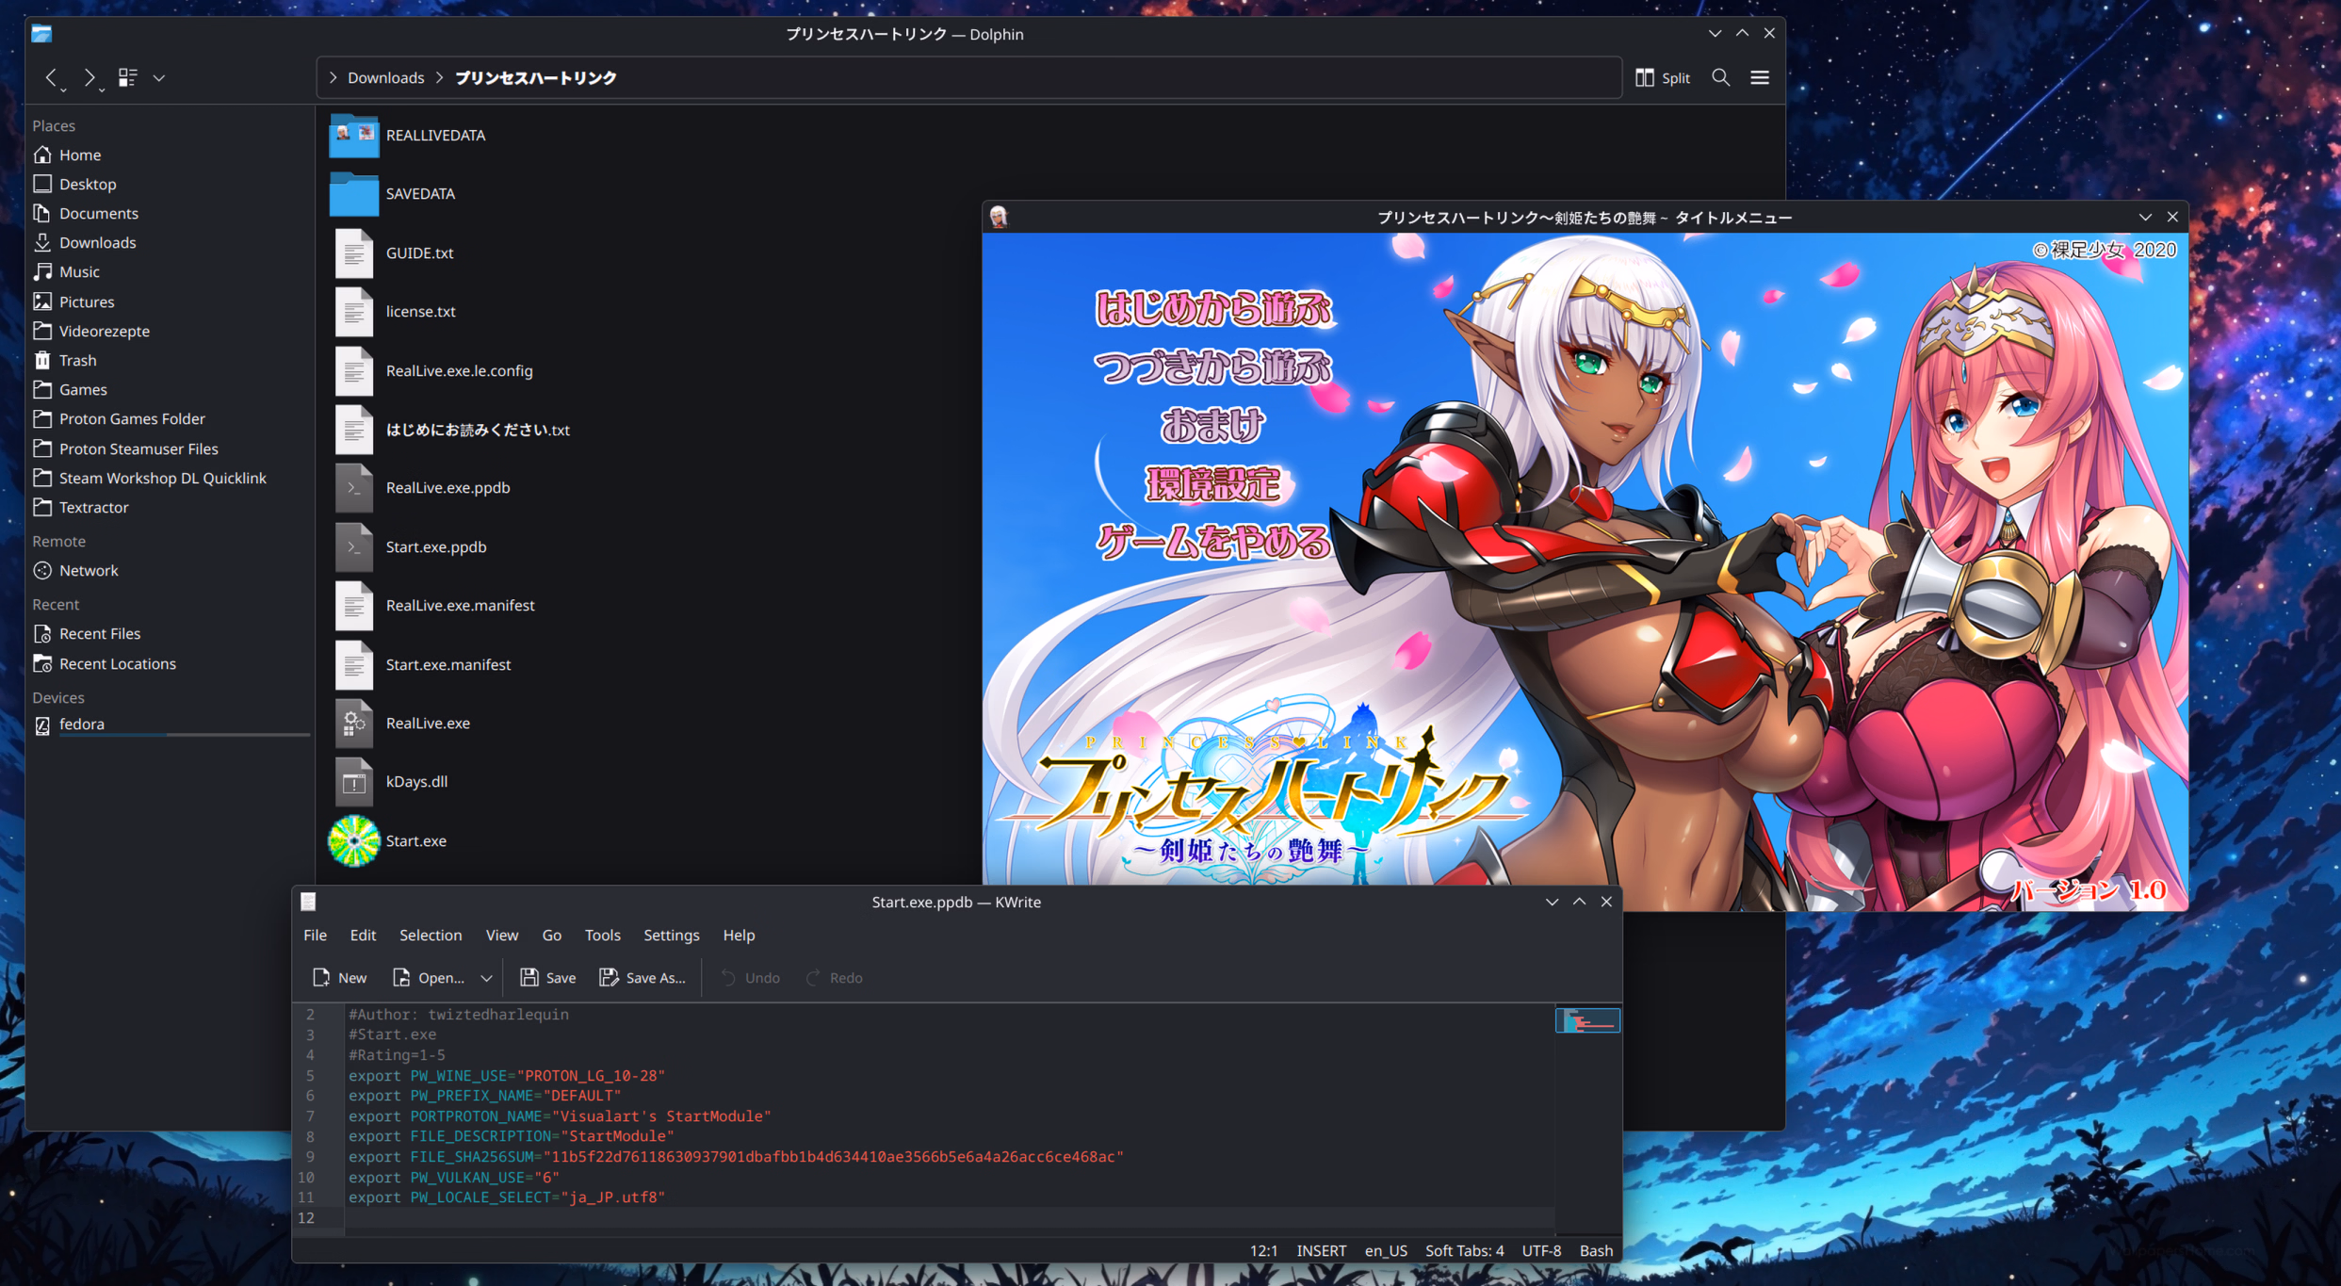Toggle Split view in Dolphin
Viewport: 2341px width, 1286px height.
[x=1663, y=77]
